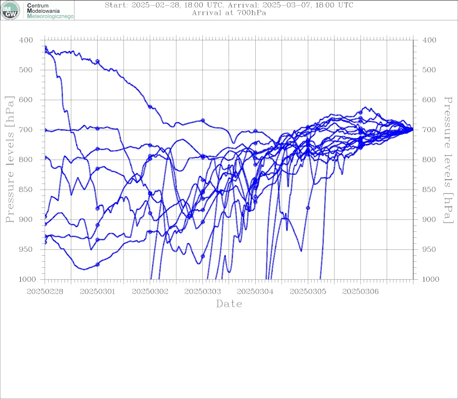This screenshot has width=458, height=399.
Task: Click the top trajectory start marker on 20250228
Action: (x=45, y=47)
